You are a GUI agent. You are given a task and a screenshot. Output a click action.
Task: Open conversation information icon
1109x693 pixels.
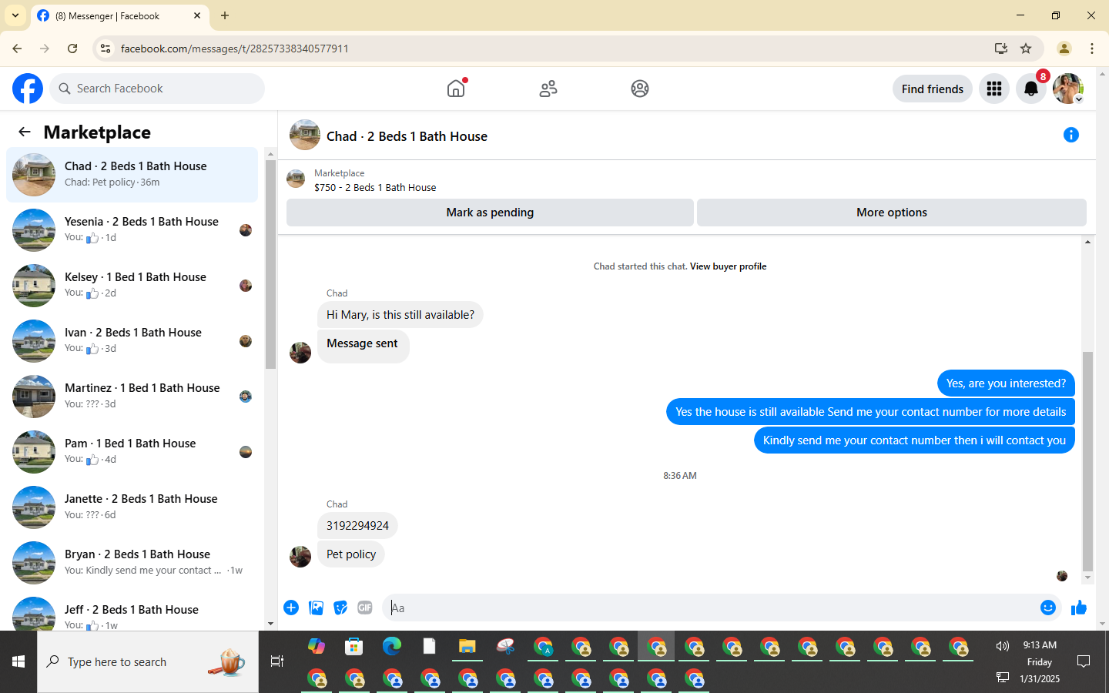(x=1071, y=135)
